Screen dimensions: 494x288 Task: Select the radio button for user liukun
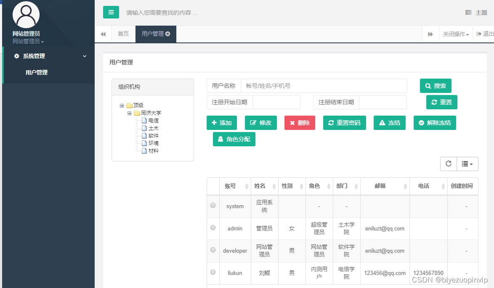[x=212, y=273]
